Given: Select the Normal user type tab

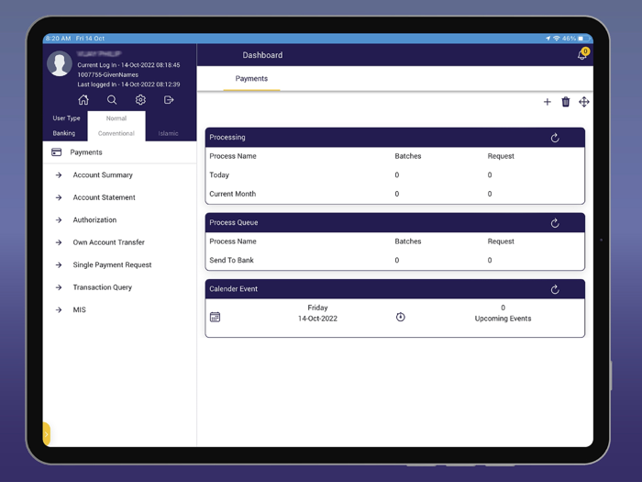Looking at the screenshot, I should (x=116, y=118).
